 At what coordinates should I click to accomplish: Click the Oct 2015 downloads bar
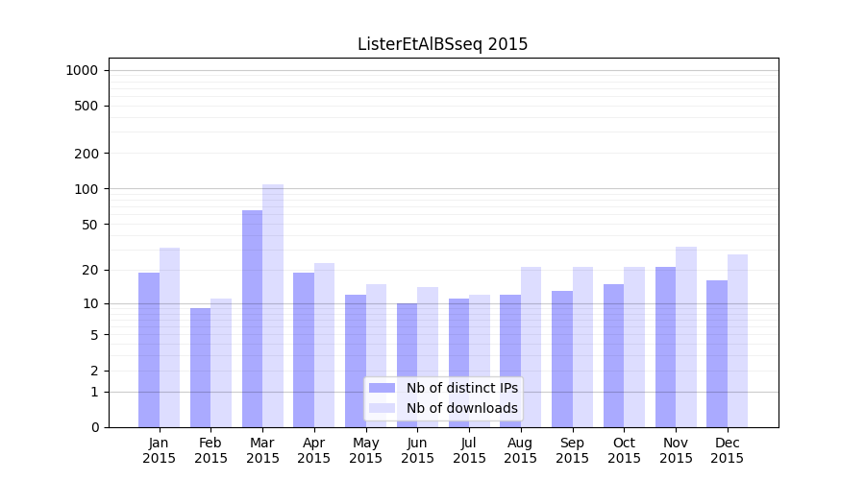tap(634, 347)
